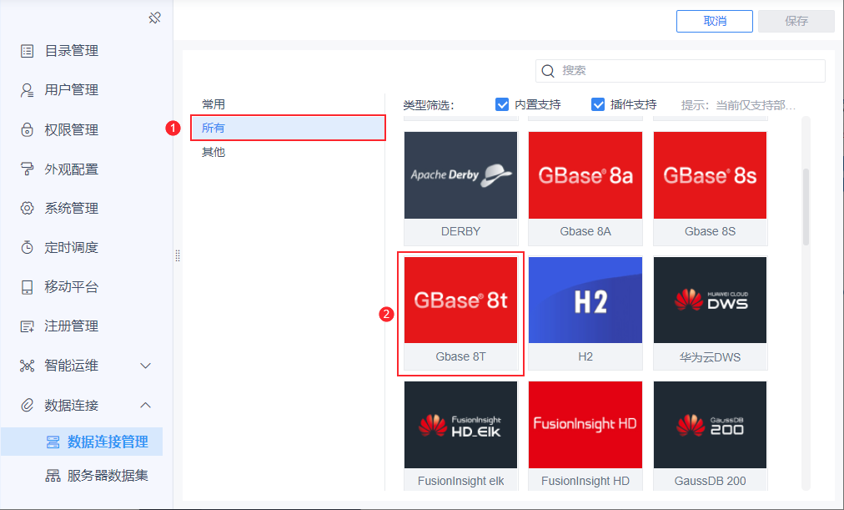The width and height of the screenshot is (844, 510).
Task: Uncheck the 内置支持 checkbox
Action: tap(502, 104)
